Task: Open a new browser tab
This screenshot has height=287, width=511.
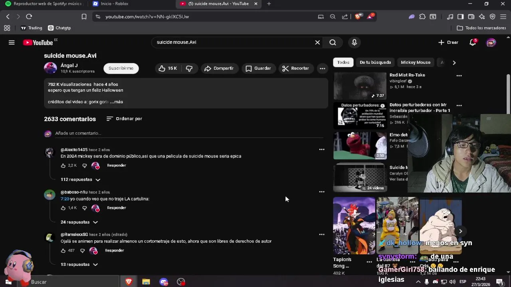Action: tap(269, 4)
